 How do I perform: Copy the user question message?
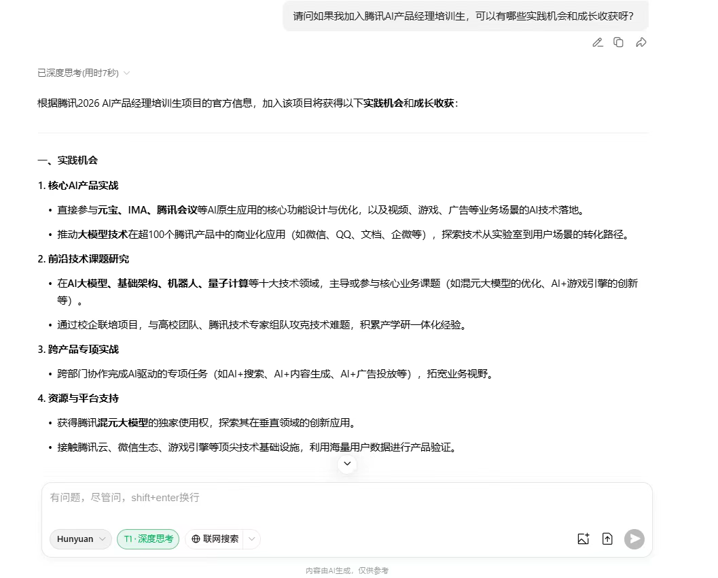pos(618,43)
